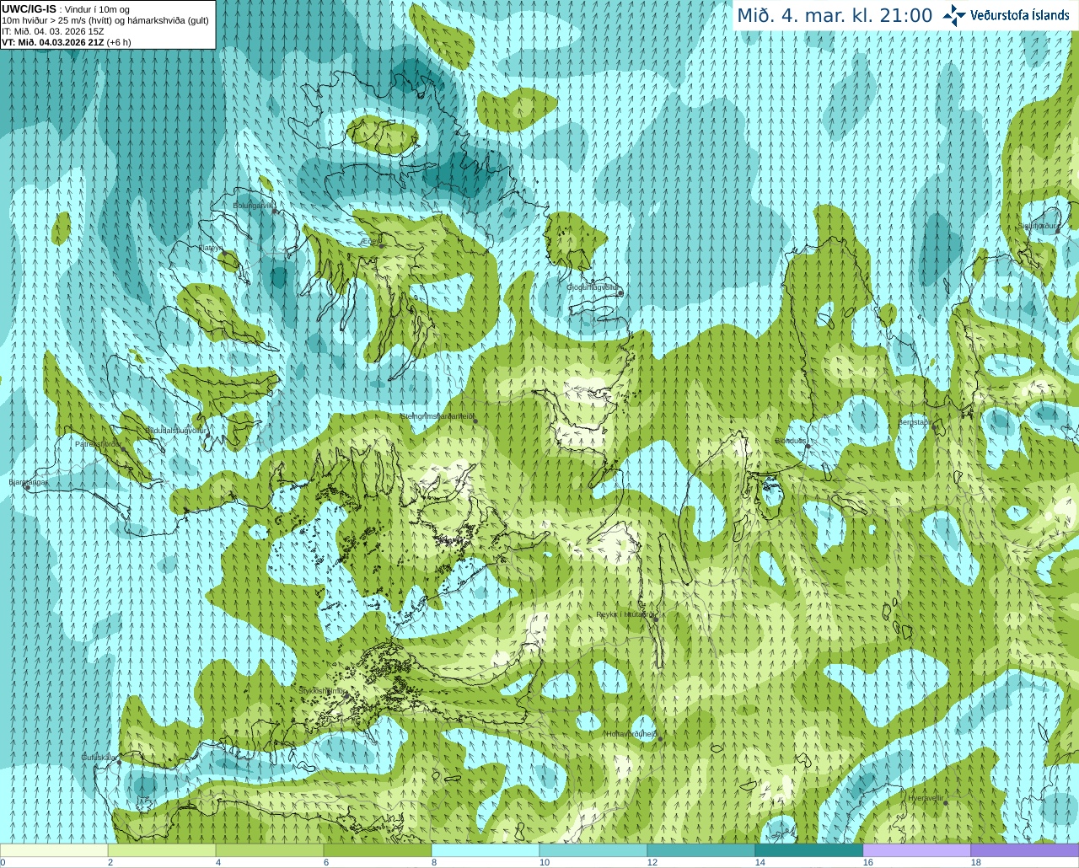The image size is (1079, 868).
Task: Click the Gjögurflugvöllur station label
Action: point(593,287)
